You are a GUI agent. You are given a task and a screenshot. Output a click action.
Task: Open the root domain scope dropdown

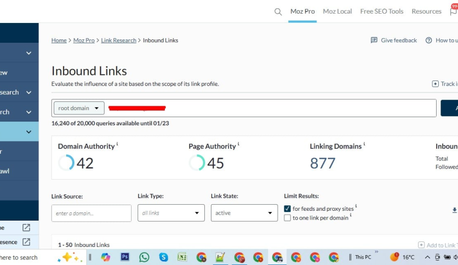click(x=79, y=108)
